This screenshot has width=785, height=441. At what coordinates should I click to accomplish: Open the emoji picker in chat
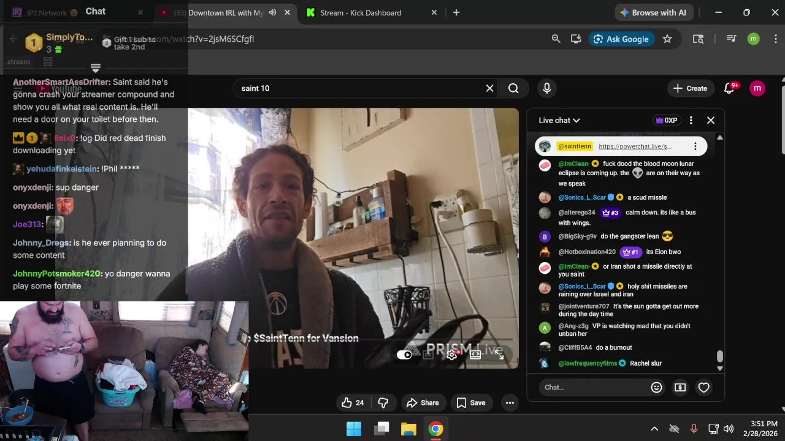pos(656,387)
